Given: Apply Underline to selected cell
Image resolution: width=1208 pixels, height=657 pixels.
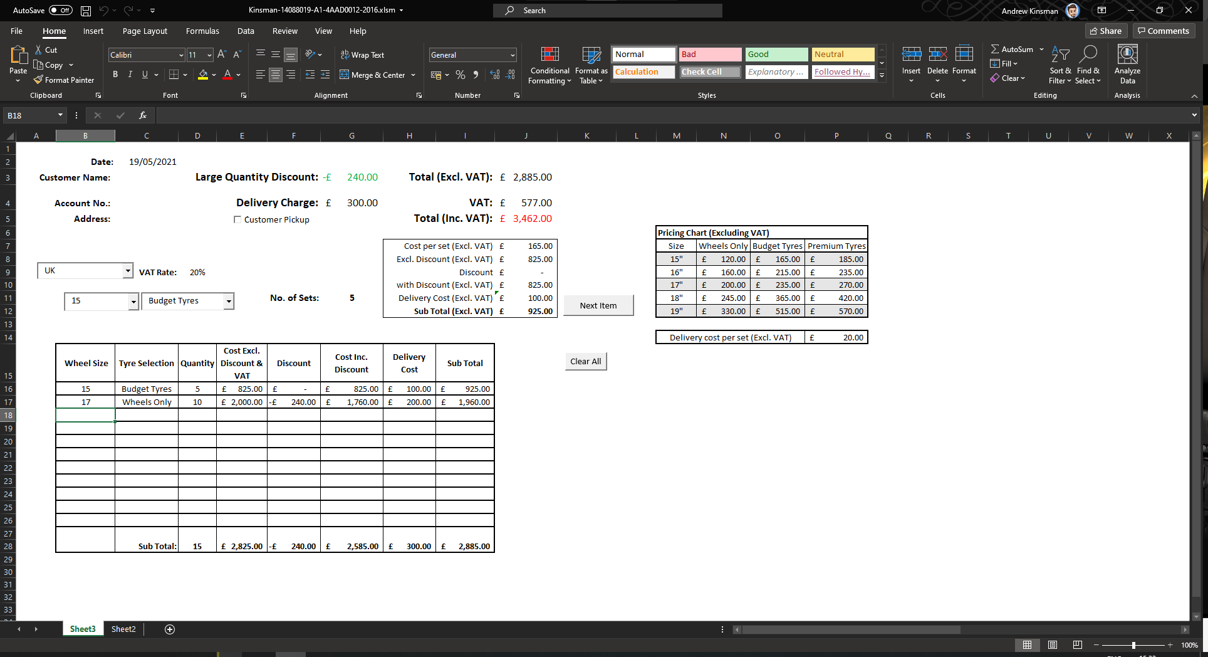Looking at the screenshot, I should click(x=144, y=74).
